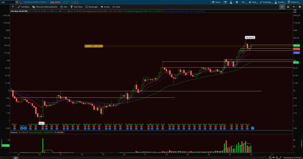
Task: Click the zoom in magnifier icon
Action: coord(271,157)
